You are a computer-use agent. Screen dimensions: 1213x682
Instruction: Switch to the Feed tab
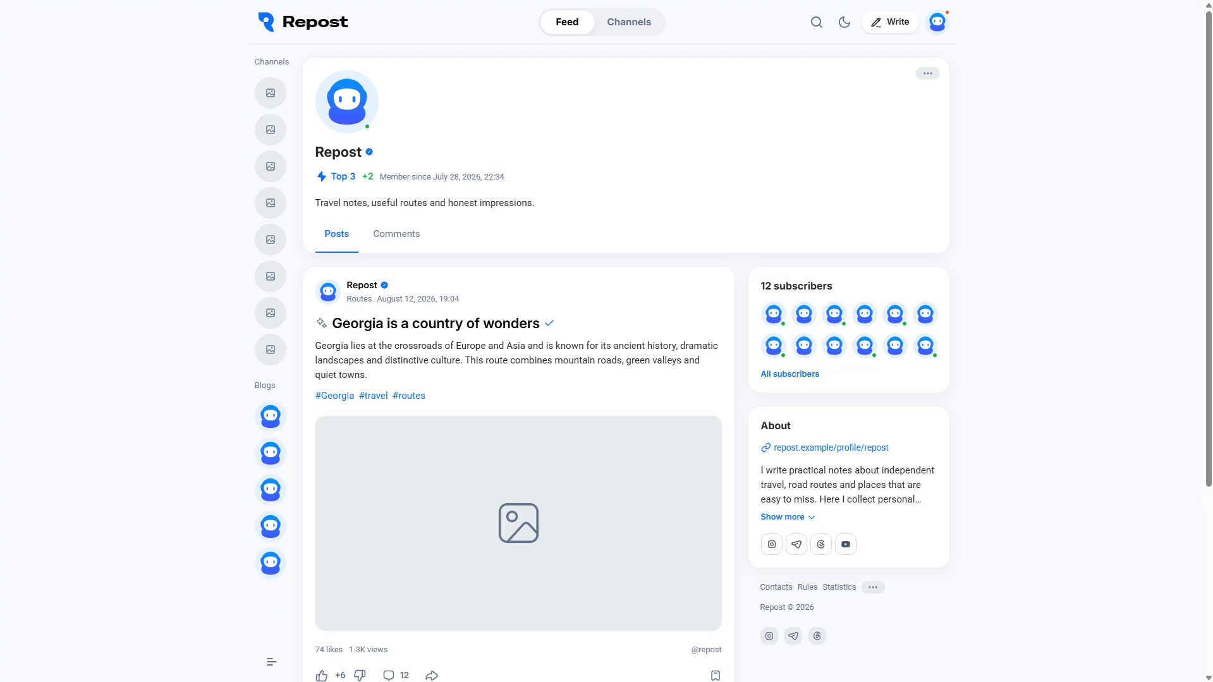click(x=567, y=22)
